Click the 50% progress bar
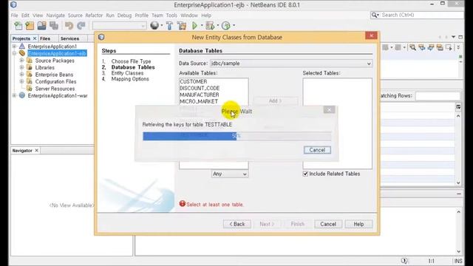 [236, 136]
